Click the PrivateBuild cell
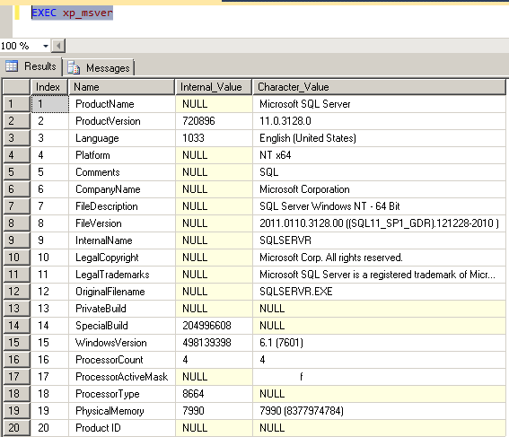 [122, 309]
